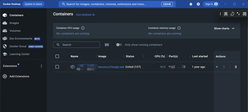Click the containers Search field
Viewport: 248px width, 112px height.
tap(76, 45)
